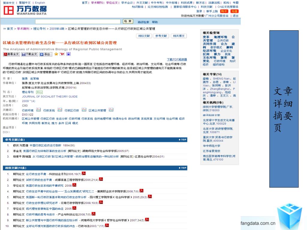Click the Wanfang Data logo

25,10
